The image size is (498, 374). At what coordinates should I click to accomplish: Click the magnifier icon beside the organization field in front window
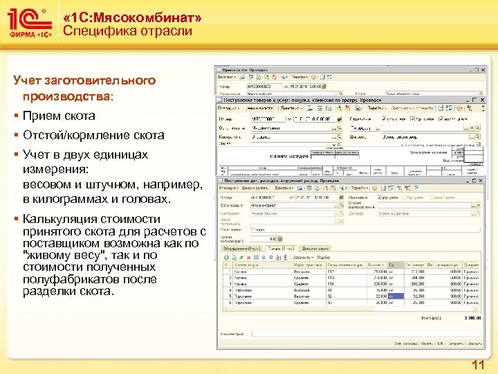click(x=341, y=206)
